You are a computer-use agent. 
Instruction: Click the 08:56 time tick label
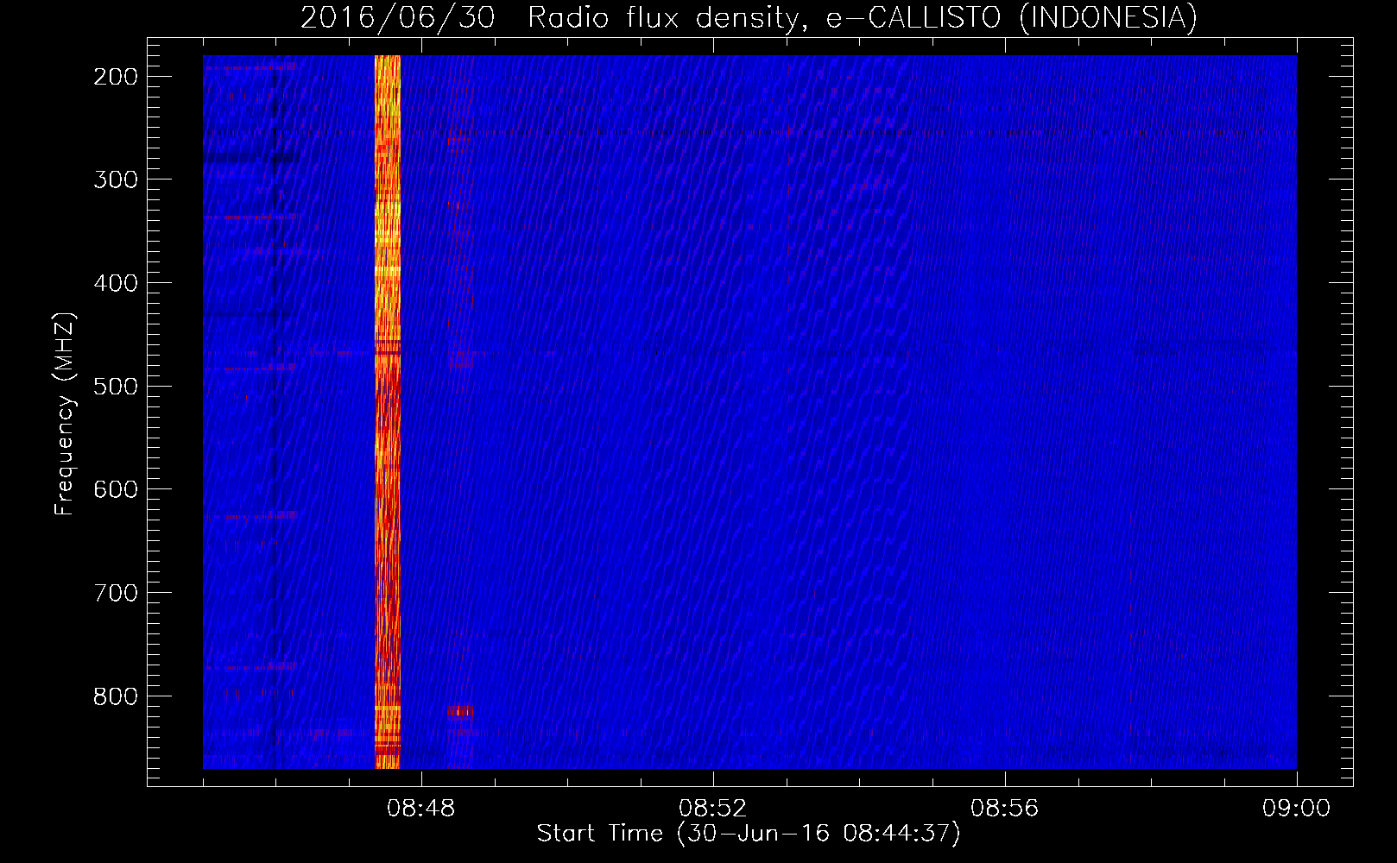pos(1004,809)
